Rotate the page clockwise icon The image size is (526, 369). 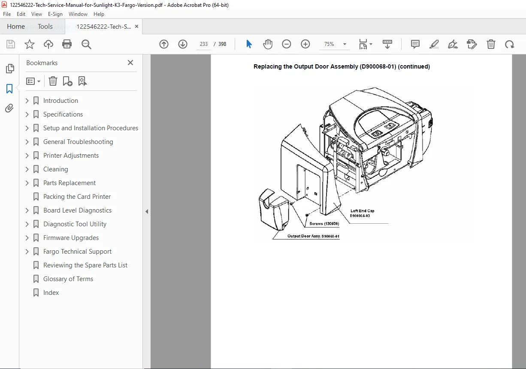(509, 44)
